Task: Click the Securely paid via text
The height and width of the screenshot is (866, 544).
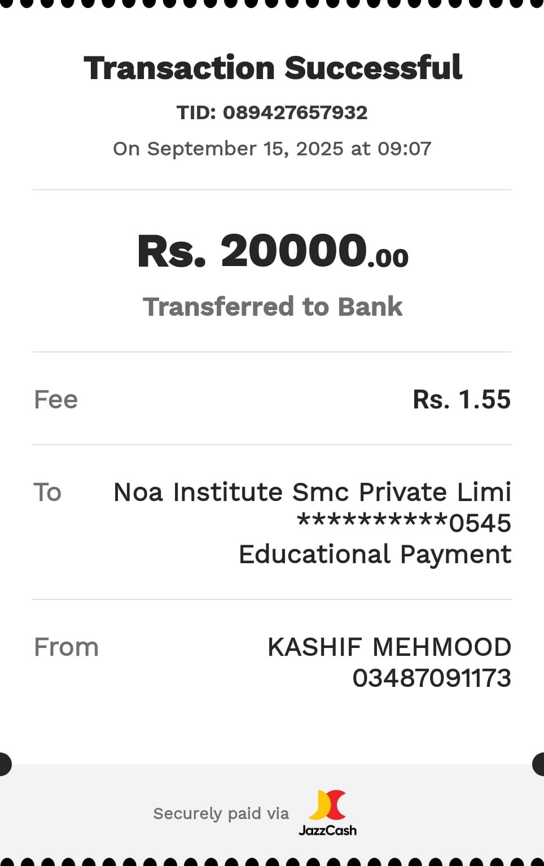Action: pos(221,813)
